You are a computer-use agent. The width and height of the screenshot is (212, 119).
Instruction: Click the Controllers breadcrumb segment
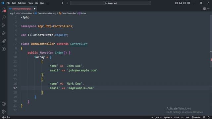(27, 13)
